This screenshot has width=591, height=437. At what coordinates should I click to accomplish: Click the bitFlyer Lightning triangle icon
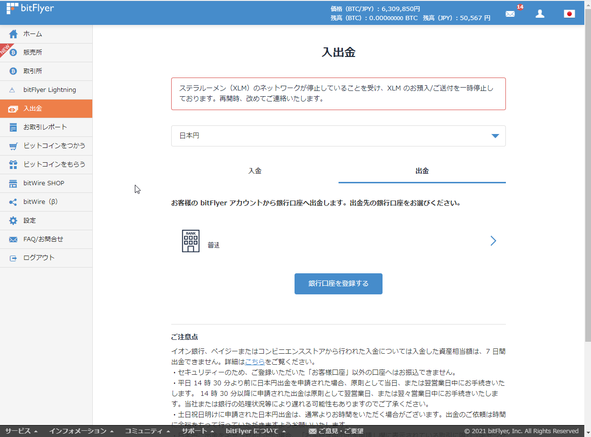click(x=13, y=90)
